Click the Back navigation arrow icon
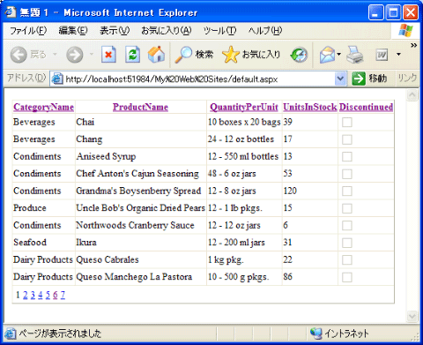The image size is (423, 345). (x=19, y=55)
